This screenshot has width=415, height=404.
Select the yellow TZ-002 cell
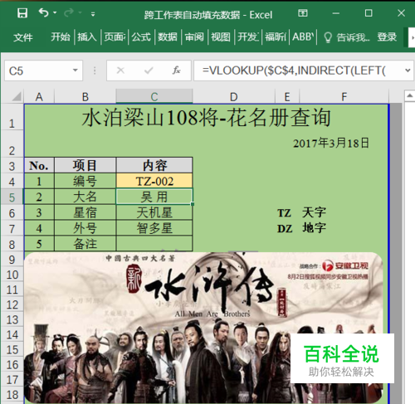pyautogui.click(x=154, y=181)
